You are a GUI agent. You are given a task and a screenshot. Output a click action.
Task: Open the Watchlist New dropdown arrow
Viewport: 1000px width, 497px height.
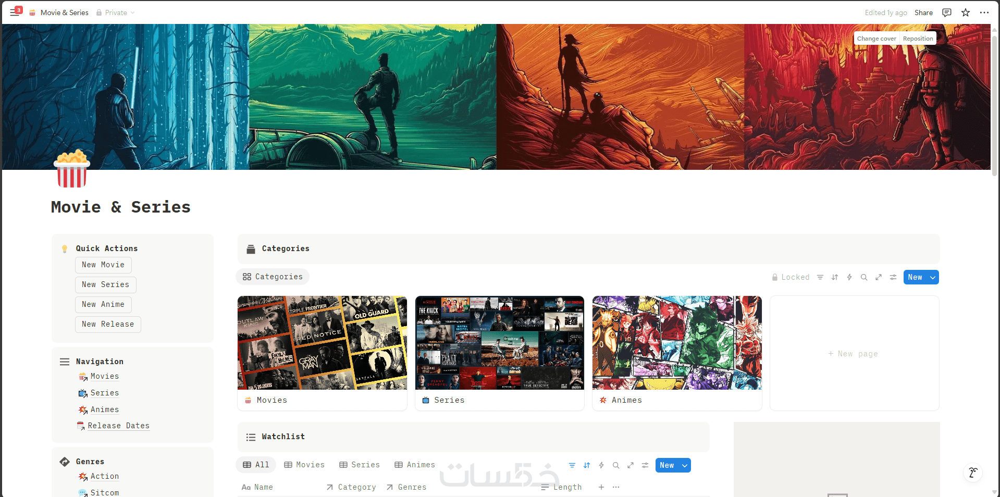tap(685, 465)
